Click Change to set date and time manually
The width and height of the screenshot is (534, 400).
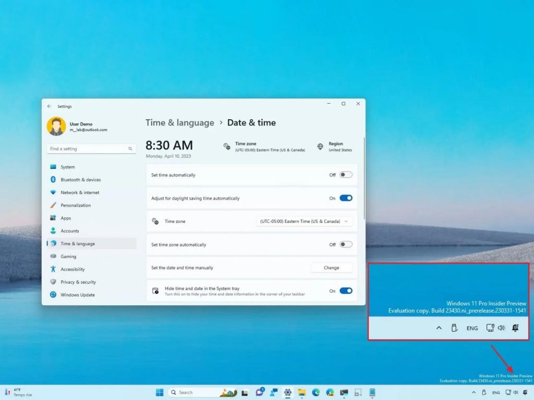[x=331, y=268]
